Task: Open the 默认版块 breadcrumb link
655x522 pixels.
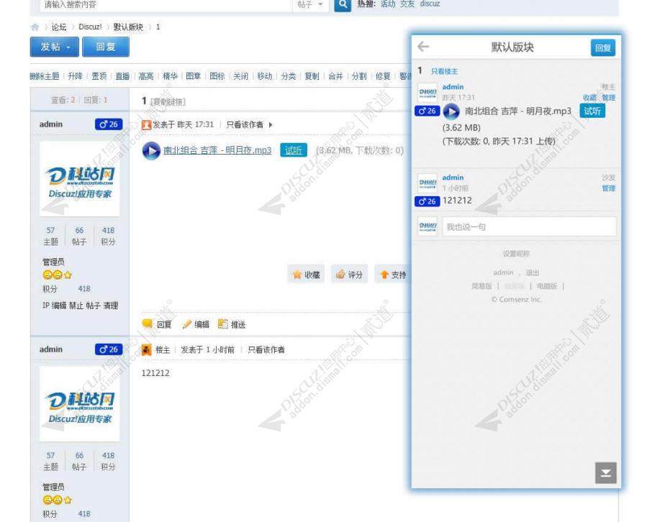Action: [x=128, y=27]
